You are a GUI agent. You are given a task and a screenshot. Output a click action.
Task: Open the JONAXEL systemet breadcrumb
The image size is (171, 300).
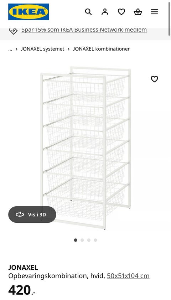pos(42,49)
